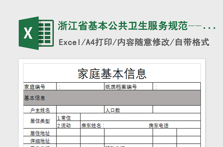Select the 详细地址 label cell
The height and width of the screenshot is (147, 223).
(40, 140)
